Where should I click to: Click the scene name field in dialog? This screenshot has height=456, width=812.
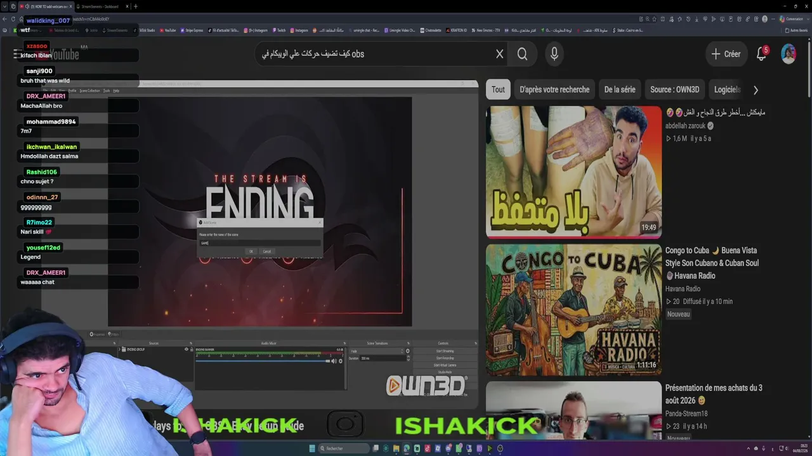(x=259, y=243)
